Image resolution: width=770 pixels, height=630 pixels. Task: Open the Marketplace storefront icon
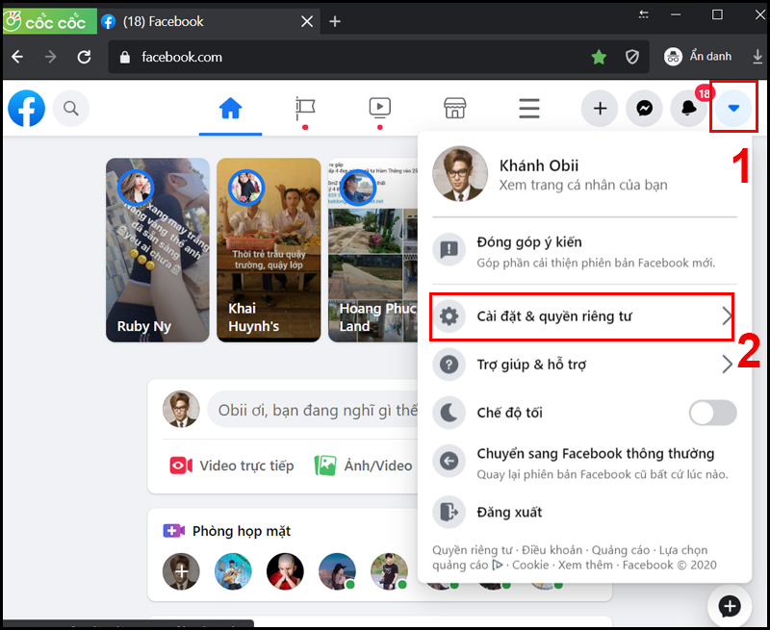pyautogui.click(x=454, y=108)
